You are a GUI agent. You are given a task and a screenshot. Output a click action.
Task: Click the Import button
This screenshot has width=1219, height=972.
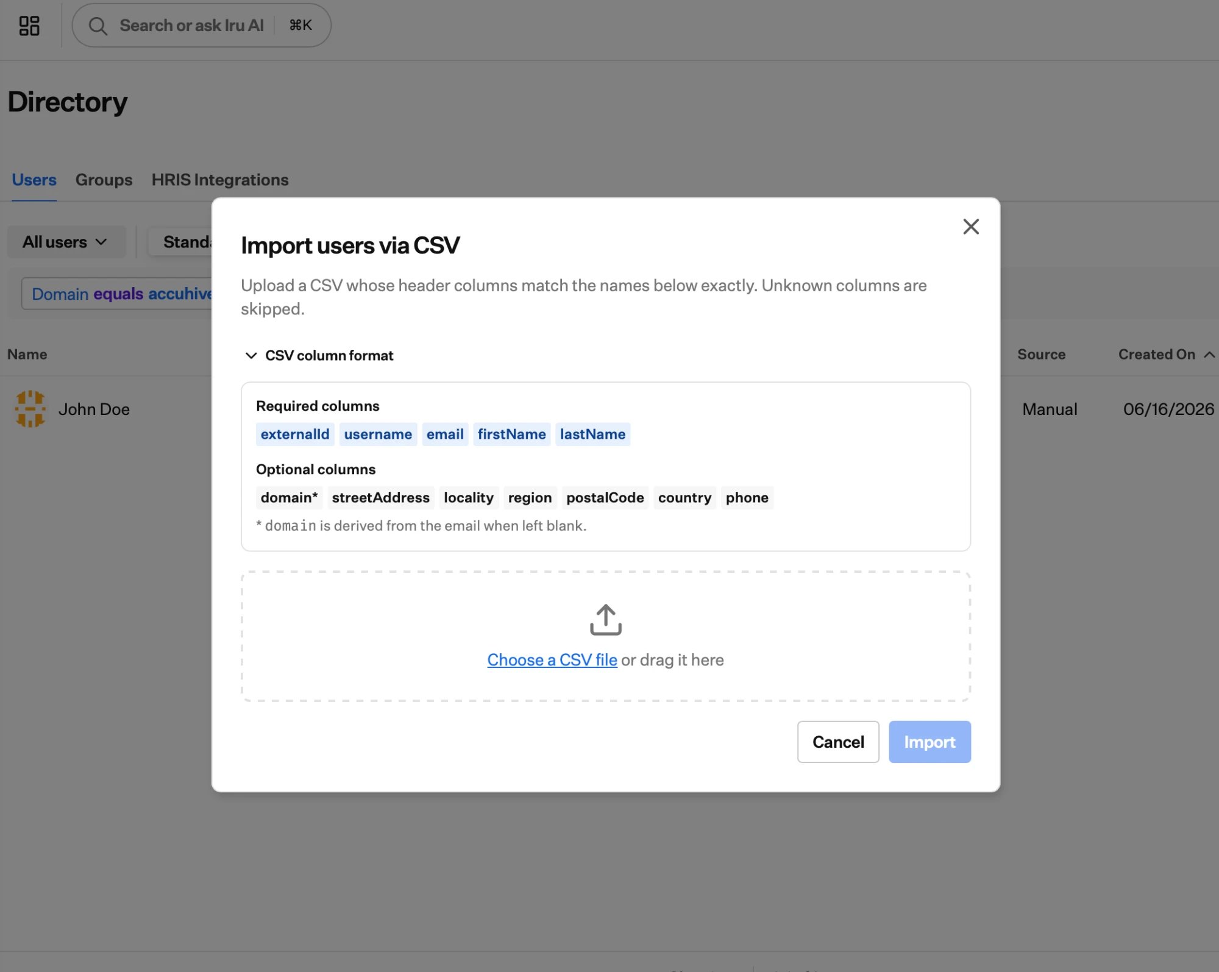point(929,742)
